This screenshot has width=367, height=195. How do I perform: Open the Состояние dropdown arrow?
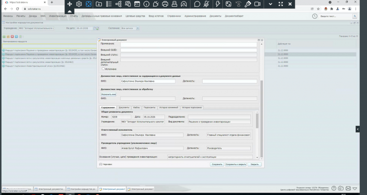138,28
